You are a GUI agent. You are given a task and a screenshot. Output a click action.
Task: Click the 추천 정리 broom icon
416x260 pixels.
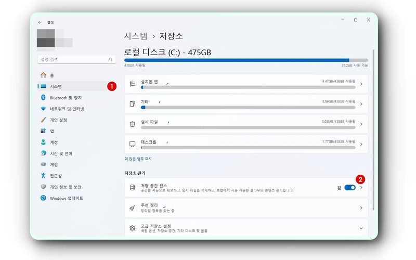tap(132, 207)
